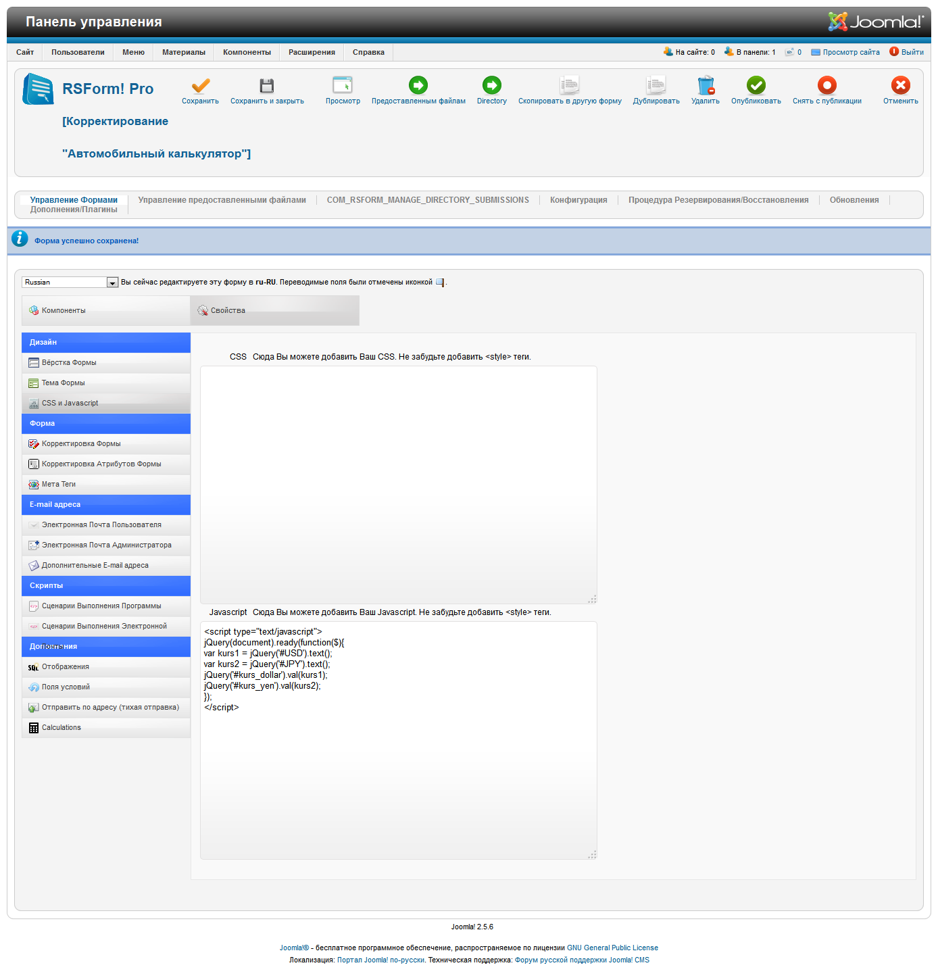
Task: Open COM_RSFORM_MANAGE_DIRECTORY_SUBMISSIONS submenu
Action: [428, 200]
